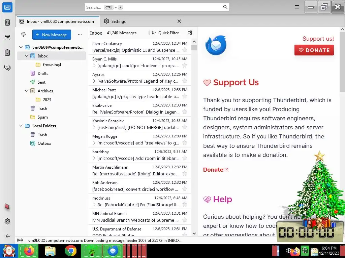Screen dimensions: 345x258
Task: Open the Settings gear in spaces sidebar
Action: coord(7,221)
